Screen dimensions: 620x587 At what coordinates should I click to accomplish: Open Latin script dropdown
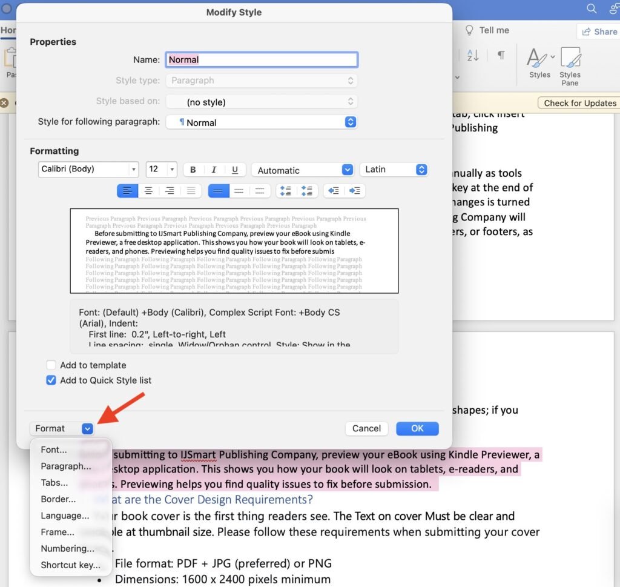click(x=394, y=170)
